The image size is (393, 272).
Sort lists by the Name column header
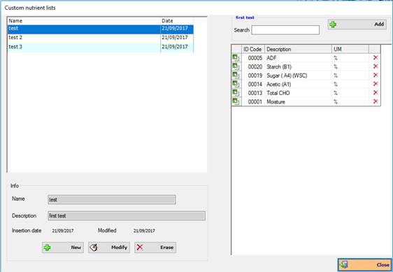click(84, 21)
